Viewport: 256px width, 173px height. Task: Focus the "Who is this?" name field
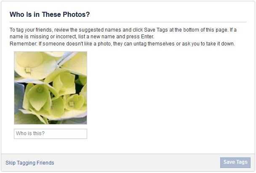51,134
